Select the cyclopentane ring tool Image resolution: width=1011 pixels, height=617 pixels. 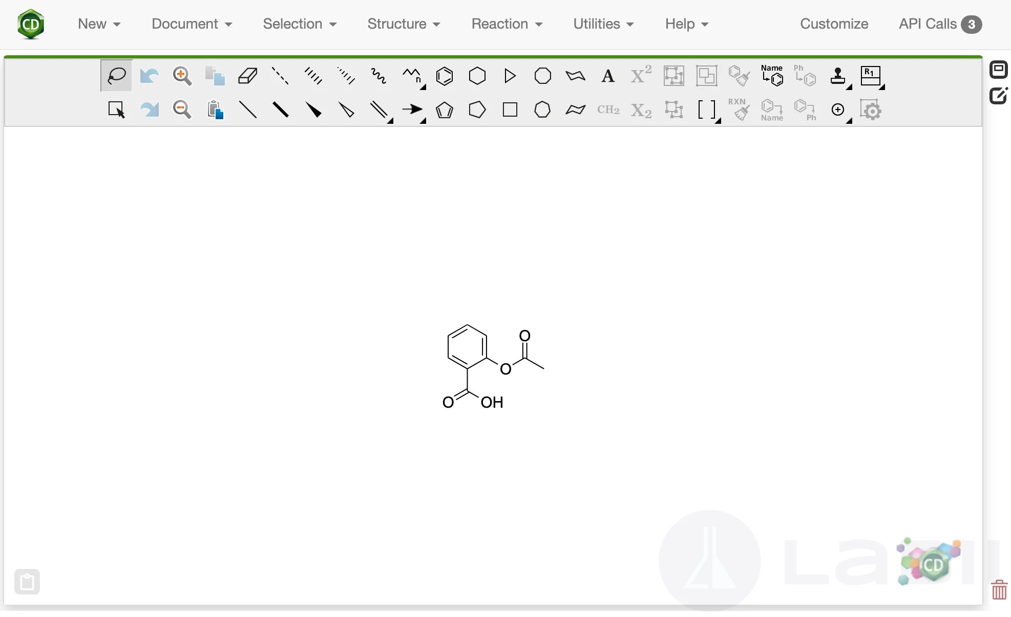[x=477, y=109]
